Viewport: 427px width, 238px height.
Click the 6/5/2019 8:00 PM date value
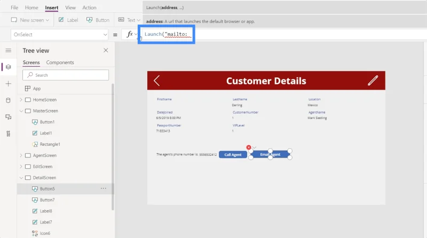(x=169, y=118)
